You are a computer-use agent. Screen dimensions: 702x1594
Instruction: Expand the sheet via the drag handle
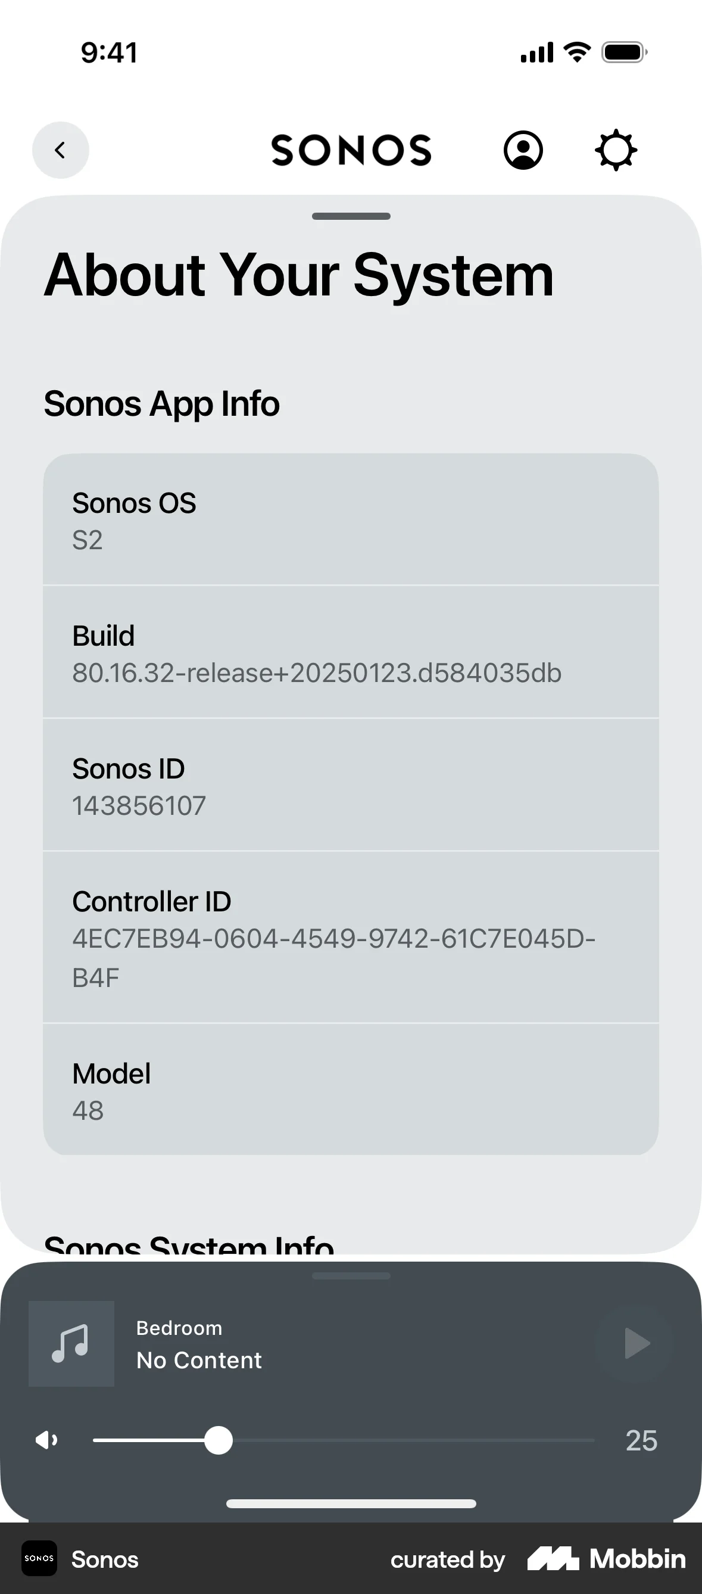[350, 1275]
